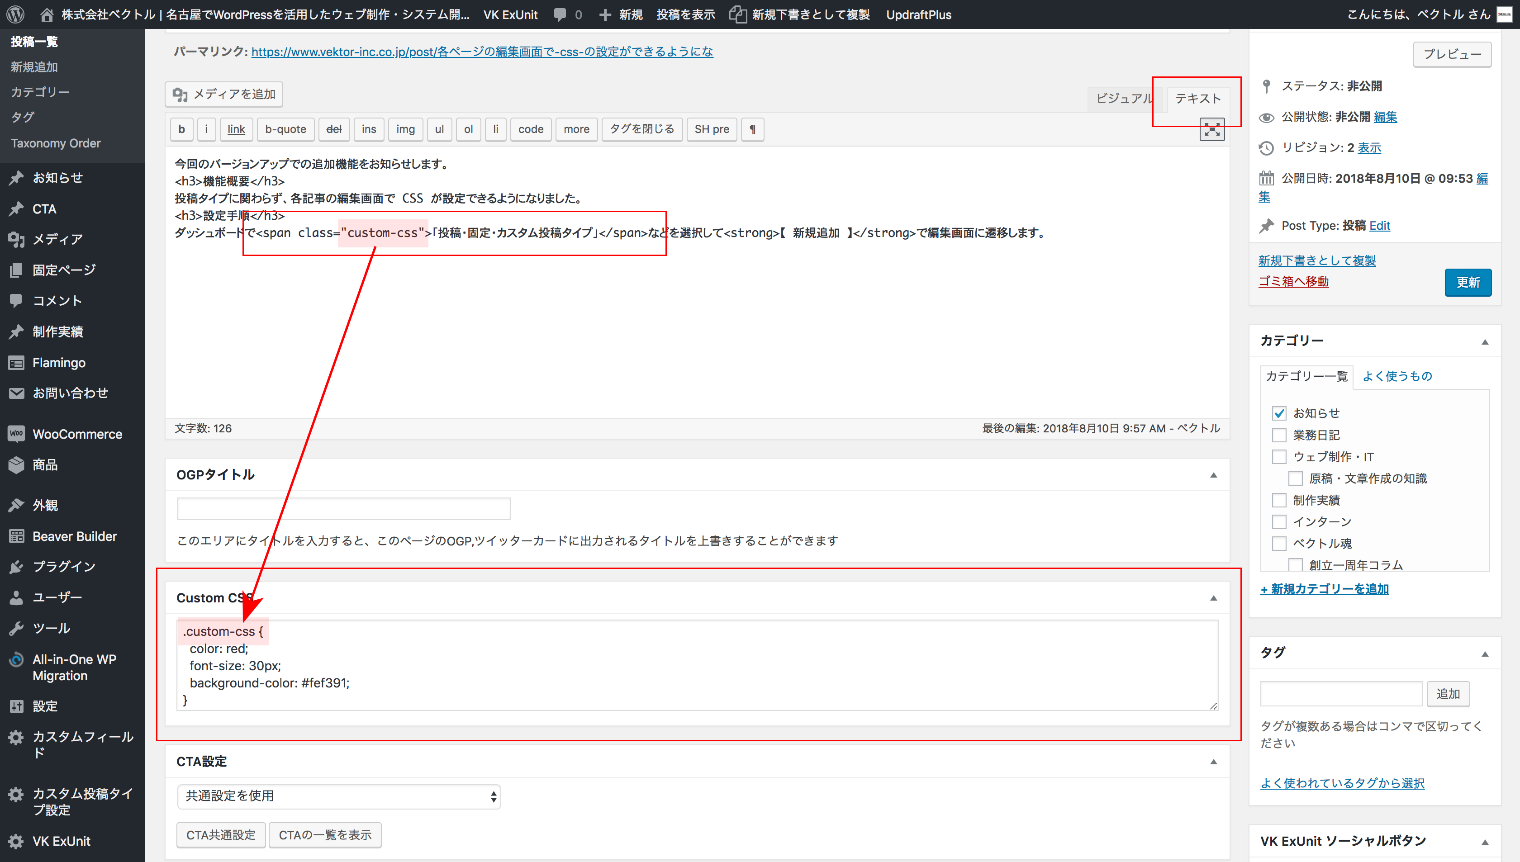Image resolution: width=1520 pixels, height=862 pixels.
Task: Open the user avatar at top right
Action: [x=1505, y=14]
